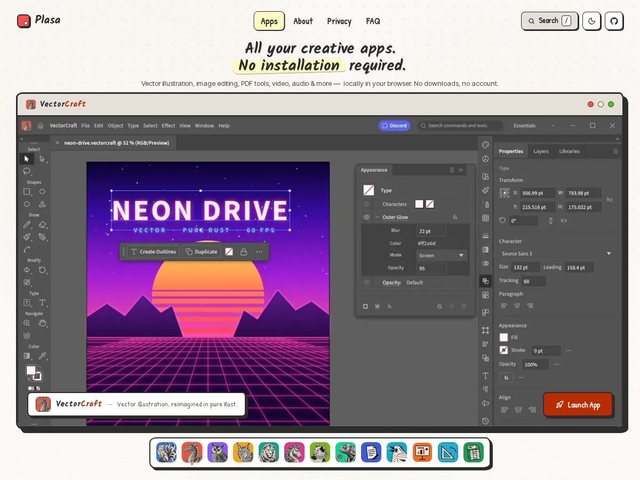
Task: Select the Hand pan tool
Action: click(42, 323)
